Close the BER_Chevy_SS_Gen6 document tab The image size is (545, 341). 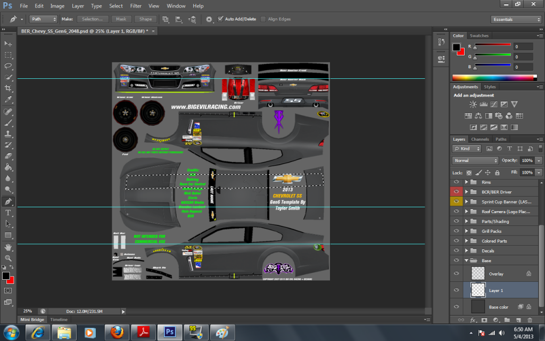click(153, 31)
